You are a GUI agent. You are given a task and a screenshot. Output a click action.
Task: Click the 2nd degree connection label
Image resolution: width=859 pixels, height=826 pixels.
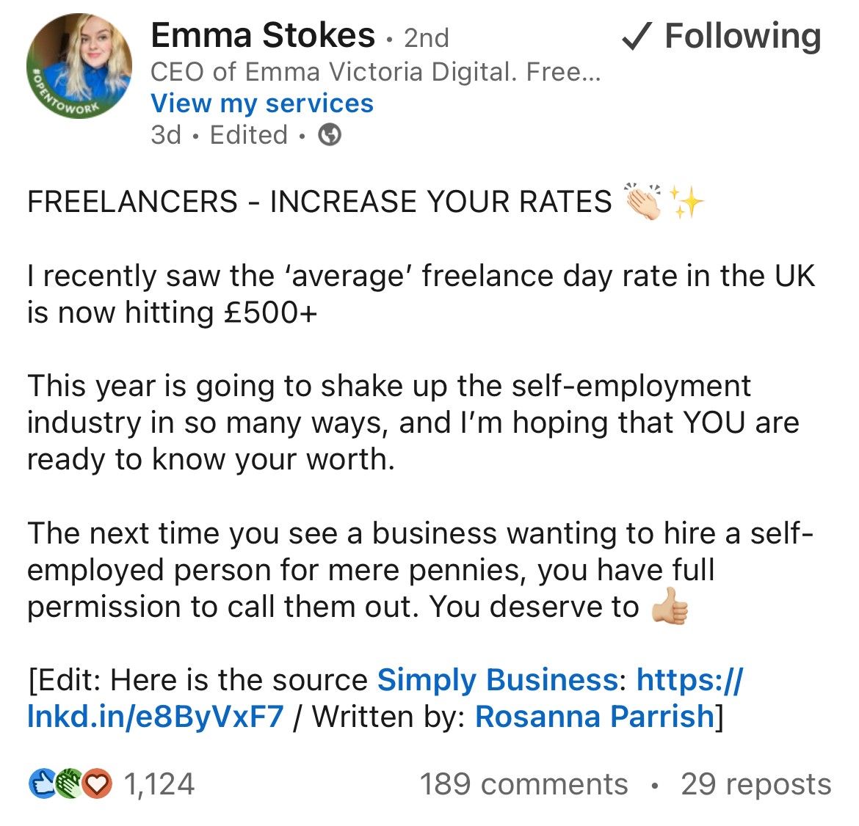pyautogui.click(x=427, y=37)
